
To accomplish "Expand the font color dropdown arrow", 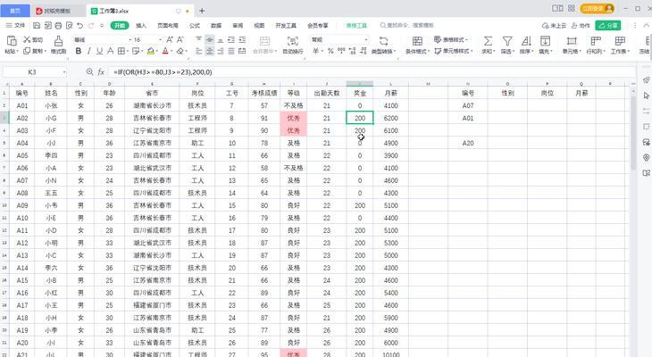I will 171,51.
